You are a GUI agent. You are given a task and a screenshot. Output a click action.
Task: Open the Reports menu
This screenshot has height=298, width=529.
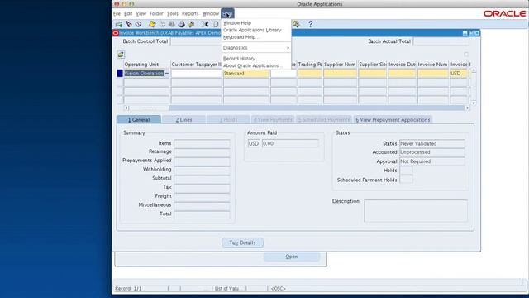point(190,14)
